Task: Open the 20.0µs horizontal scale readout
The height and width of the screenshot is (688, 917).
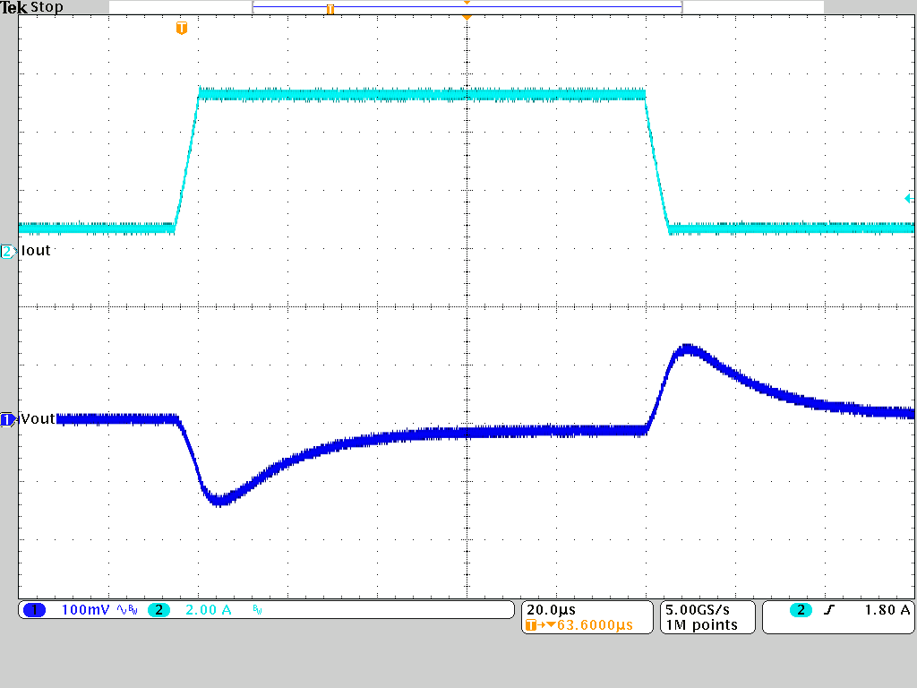Action: [550, 608]
